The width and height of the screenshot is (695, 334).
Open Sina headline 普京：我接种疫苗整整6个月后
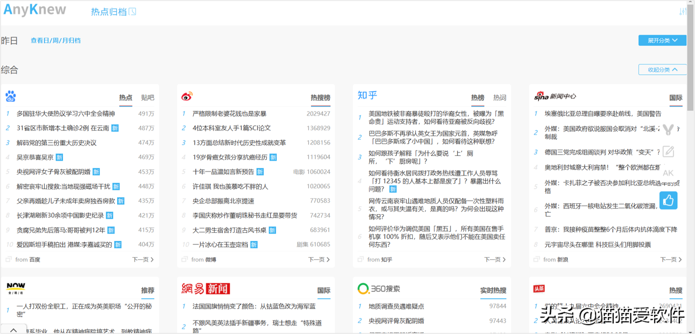click(611, 229)
